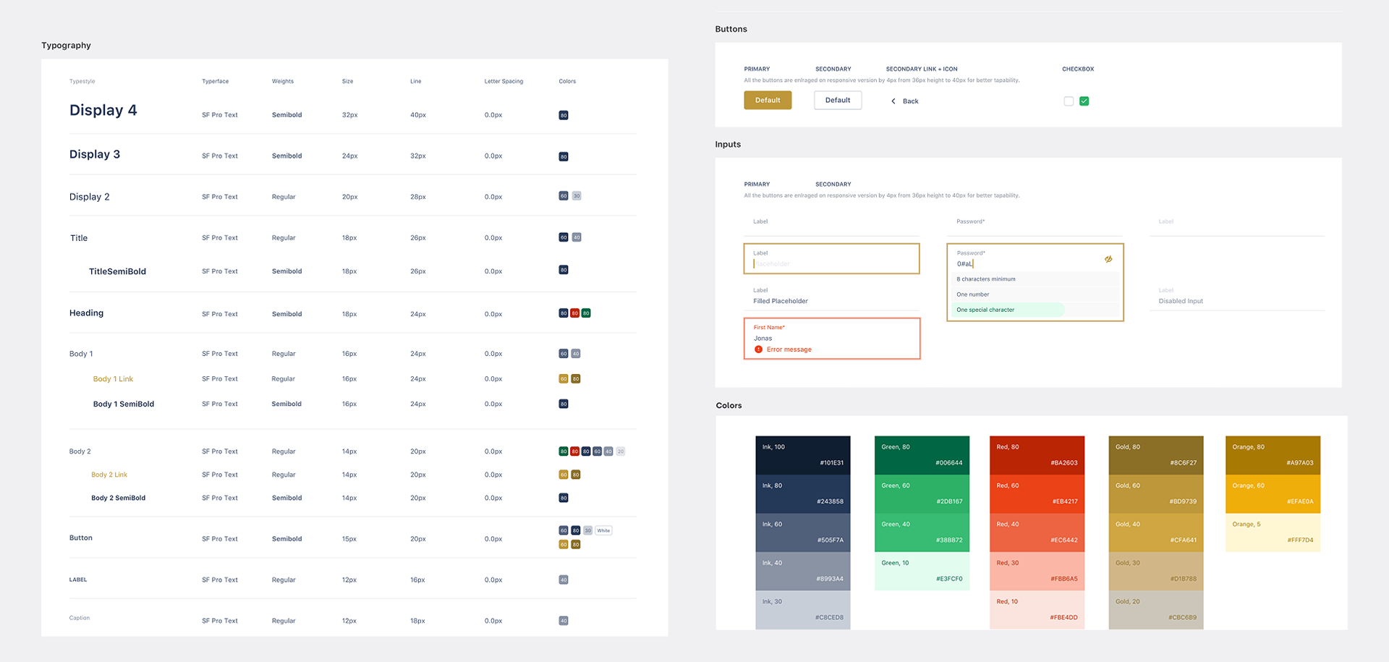Click the back chevron arrow icon
The height and width of the screenshot is (662, 1389).
tap(893, 101)
